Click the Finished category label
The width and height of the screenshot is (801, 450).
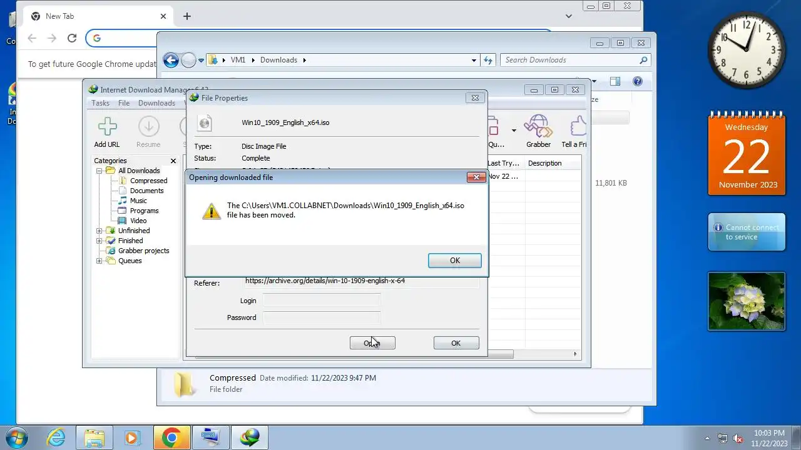click(130, 241)
